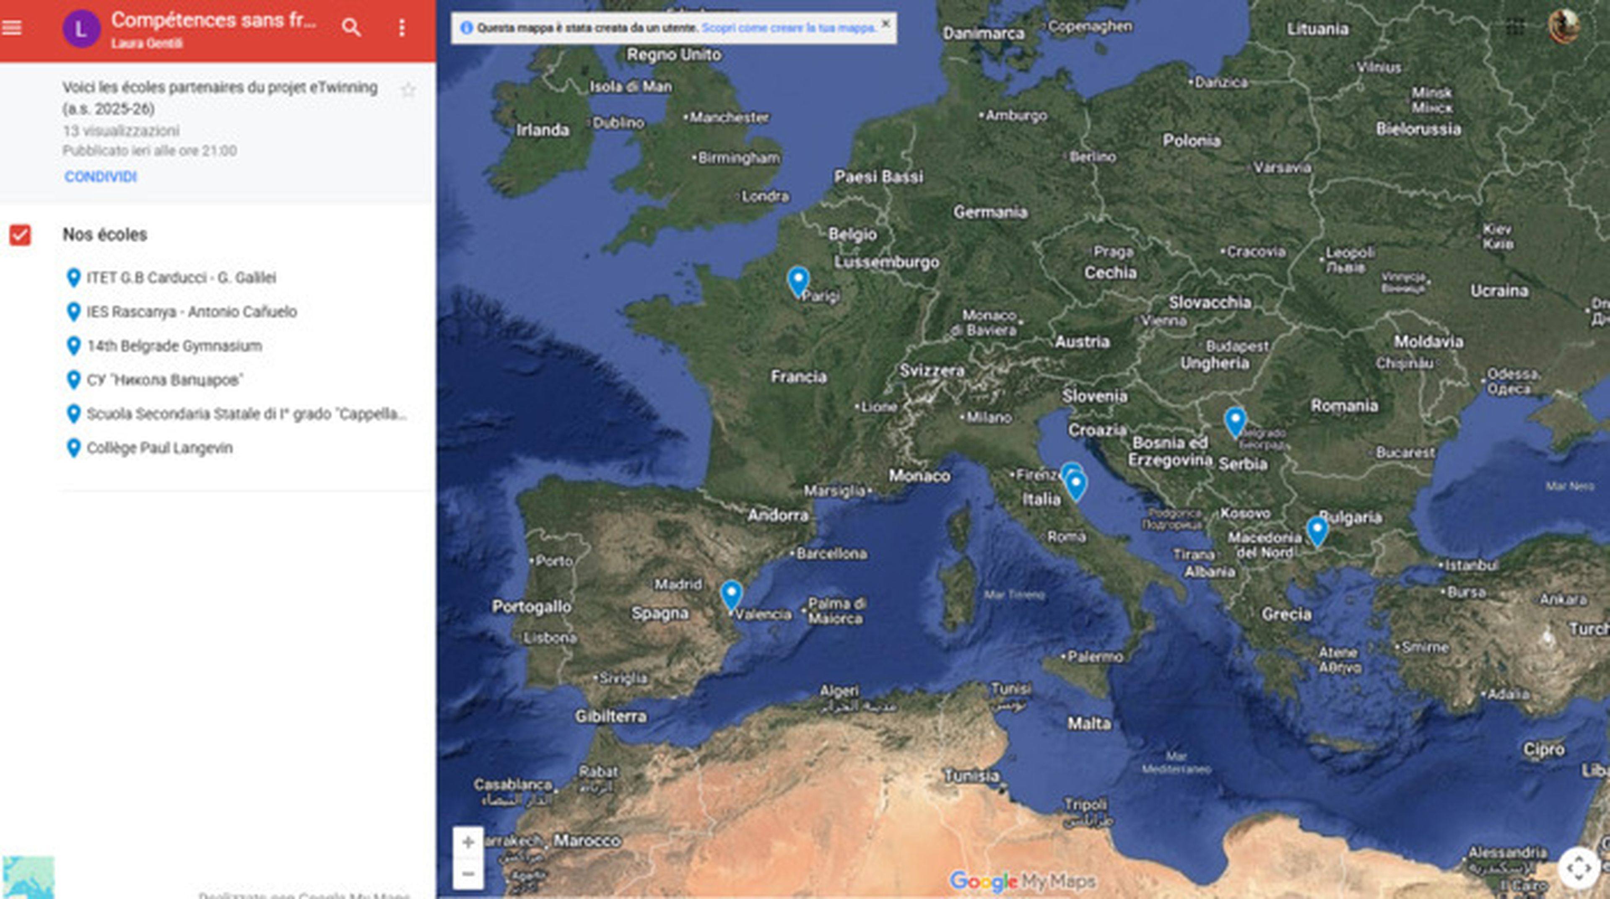Star this map as favorite

tap(408, 91)
